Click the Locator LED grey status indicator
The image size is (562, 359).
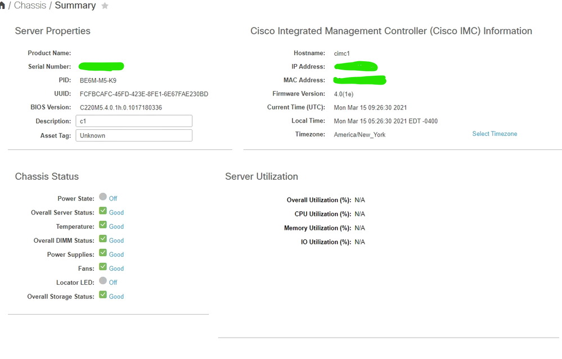(x=103, y=280)
